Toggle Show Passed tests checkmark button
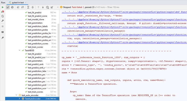 coord(8,7)
